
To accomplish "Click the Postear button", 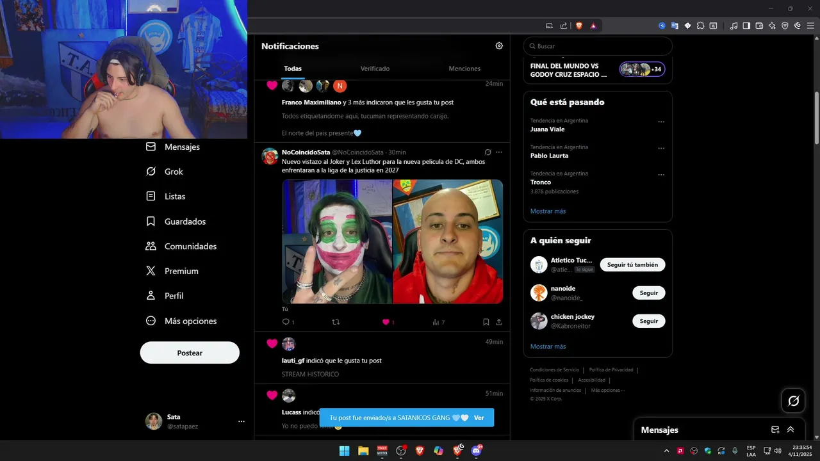I will (x=190, y=353).
